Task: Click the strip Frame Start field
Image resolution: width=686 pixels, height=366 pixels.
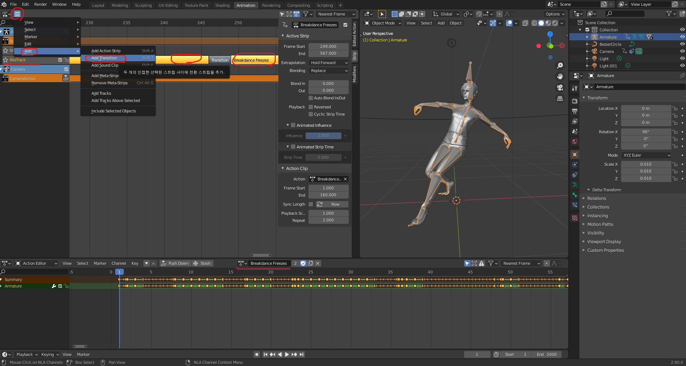Action: (x=328, y=46)
